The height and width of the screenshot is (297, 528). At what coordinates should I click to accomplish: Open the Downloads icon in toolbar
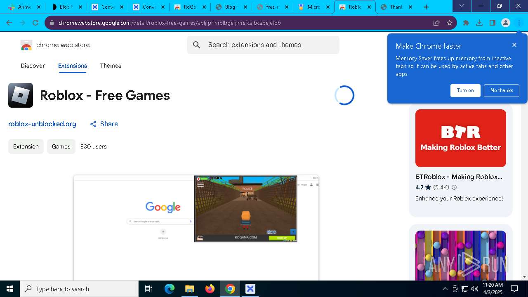click(x=479, y=23)
